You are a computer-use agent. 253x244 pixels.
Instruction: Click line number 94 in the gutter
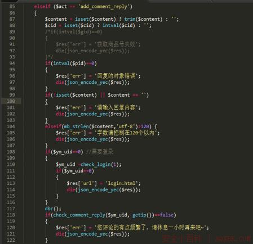(12, 64)
